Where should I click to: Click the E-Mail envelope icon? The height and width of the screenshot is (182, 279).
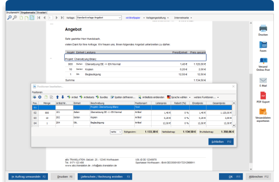(263, 80)
